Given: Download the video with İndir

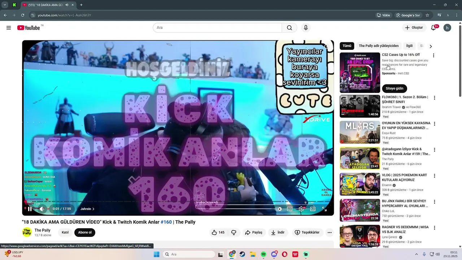Looking at the screenshot, I should (x=278, y=233).
